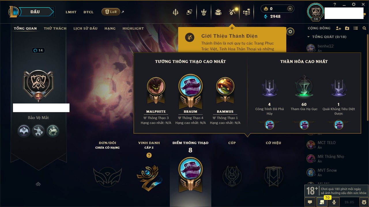Open the Store coins icon
The width and height of the screenshot is (369, 207).
(246, 12)
